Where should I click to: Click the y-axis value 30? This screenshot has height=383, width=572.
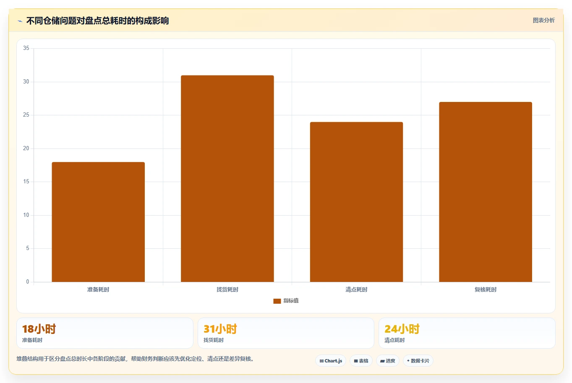point(26,82)
